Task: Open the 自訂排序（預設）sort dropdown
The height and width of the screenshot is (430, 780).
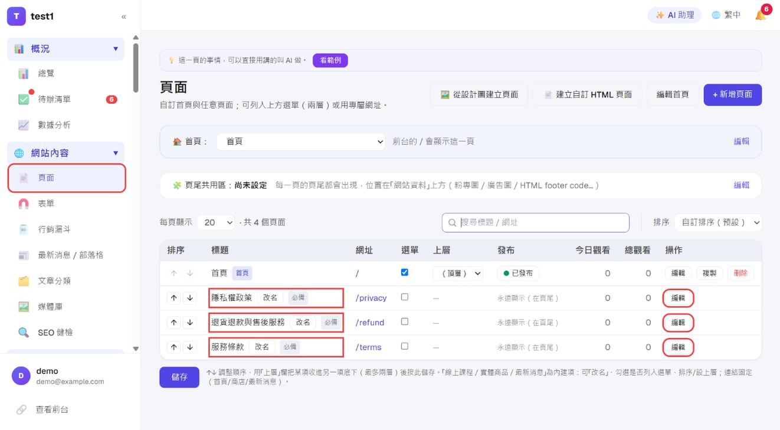Action: [717, 222]
